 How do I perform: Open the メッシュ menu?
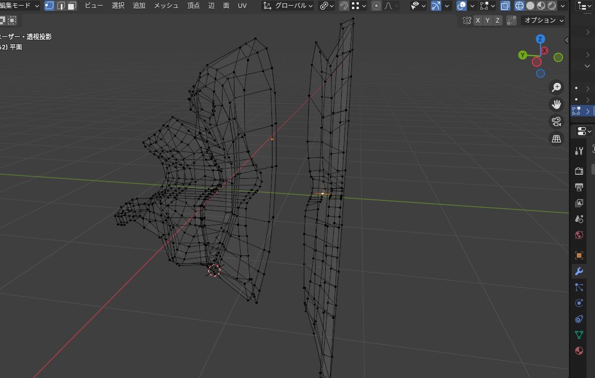pyautogui.click(x=166, y=6)
